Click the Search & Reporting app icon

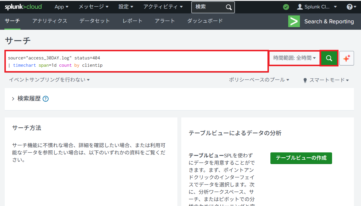tap(294, 21)
